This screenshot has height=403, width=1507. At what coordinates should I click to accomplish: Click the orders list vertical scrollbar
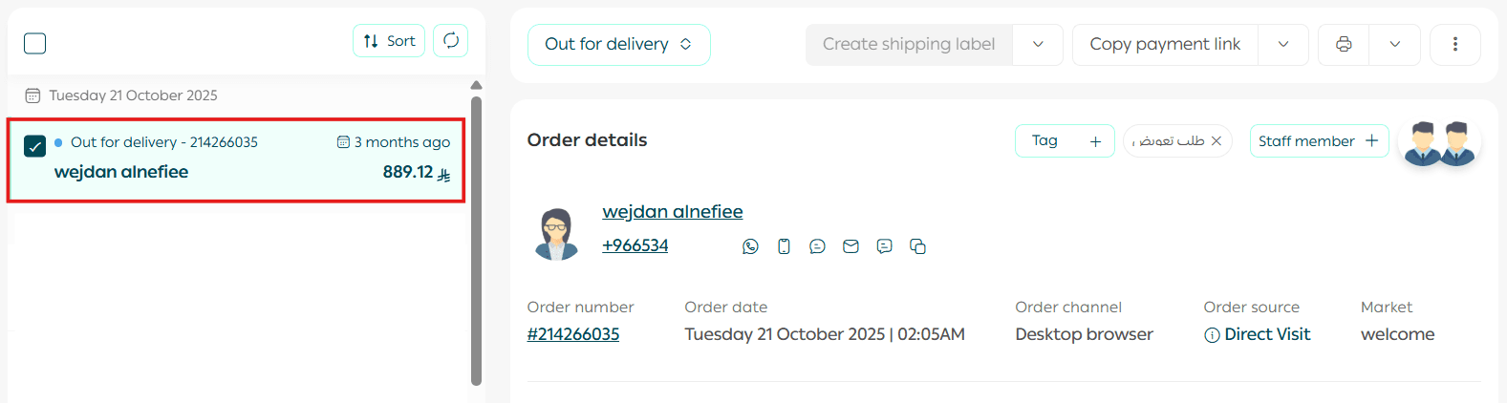476,239
